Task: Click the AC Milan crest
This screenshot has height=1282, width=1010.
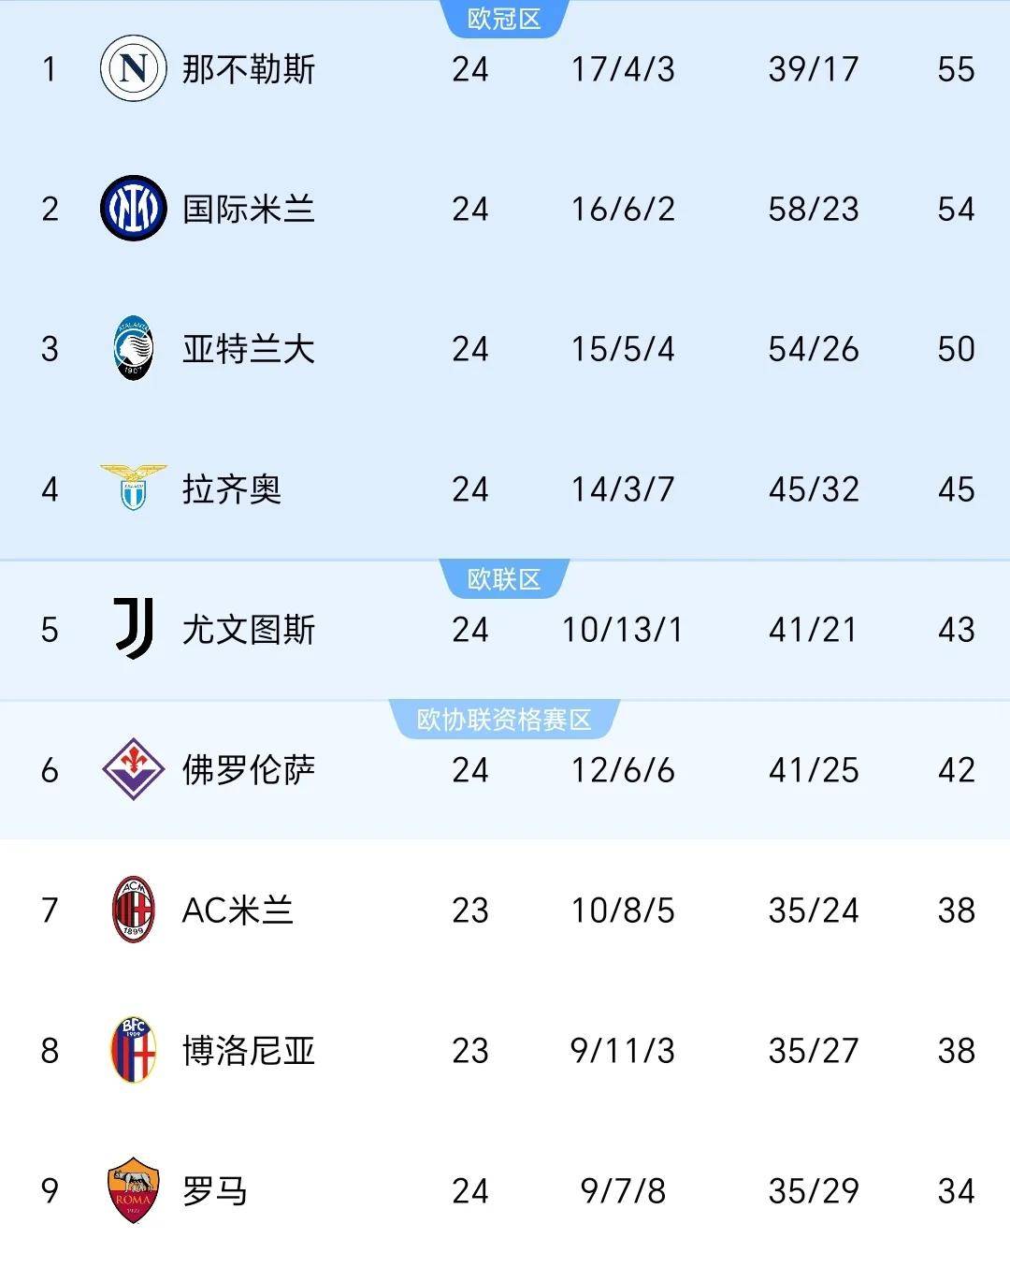Action: click(133, 910)
